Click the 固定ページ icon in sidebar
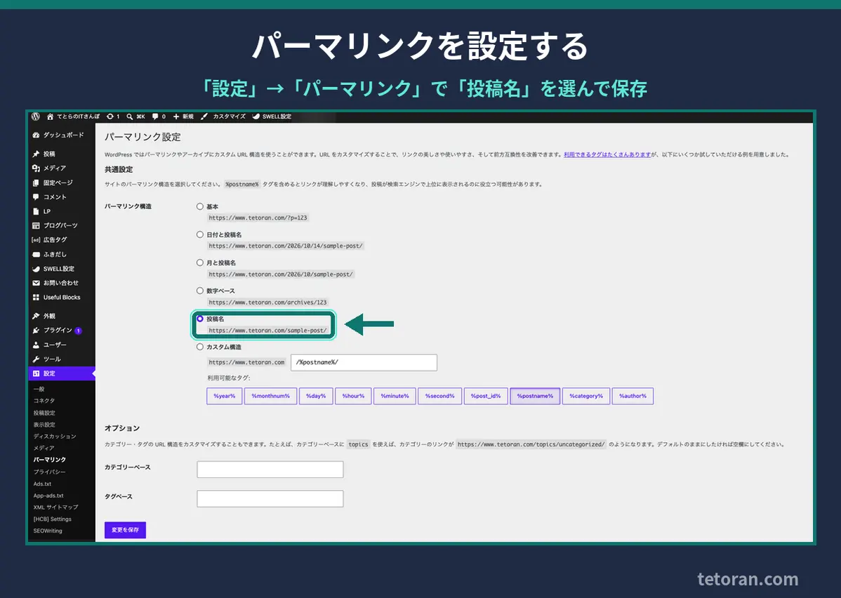 36,183
